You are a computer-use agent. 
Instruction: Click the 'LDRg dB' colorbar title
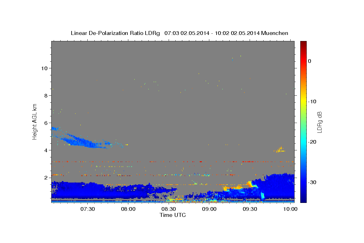(x=319, y=122)
